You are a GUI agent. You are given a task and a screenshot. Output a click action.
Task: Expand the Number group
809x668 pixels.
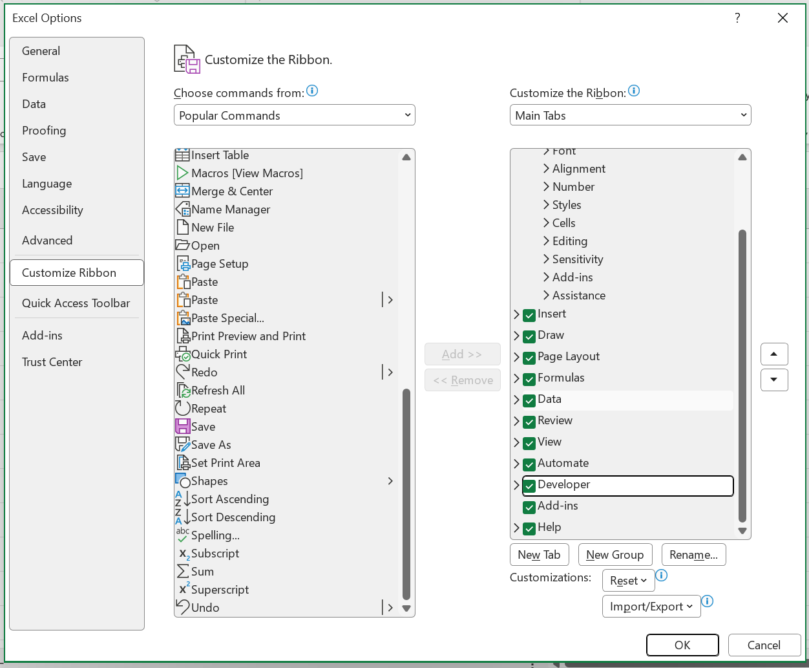(x=546, y=186)
